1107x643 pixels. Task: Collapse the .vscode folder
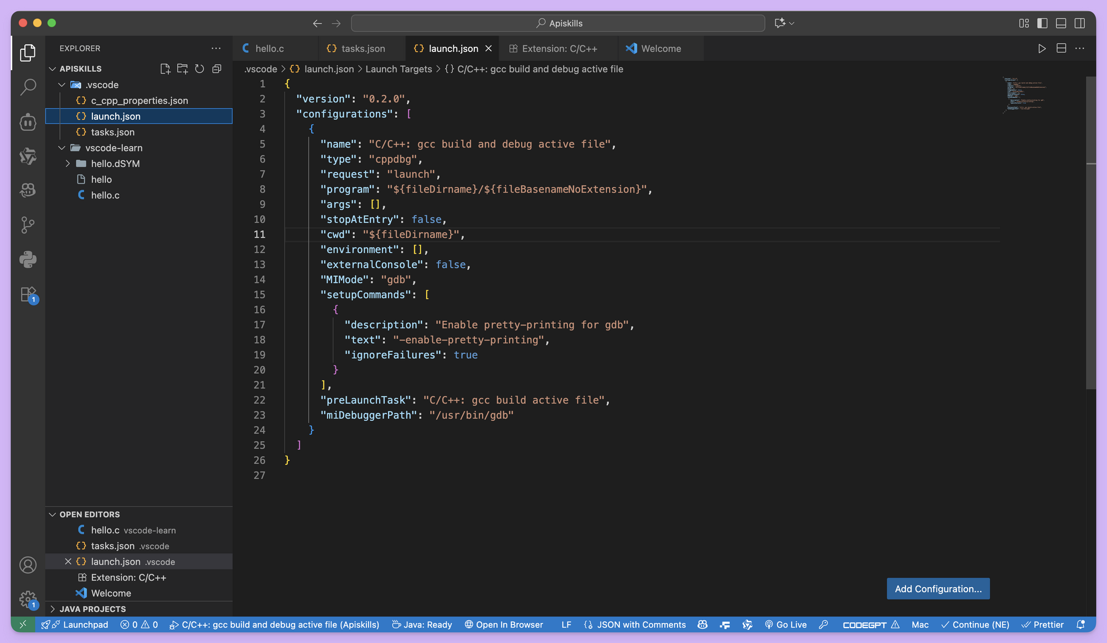(62, 85)
